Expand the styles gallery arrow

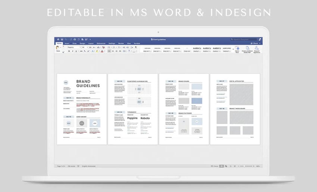[233, 49]
